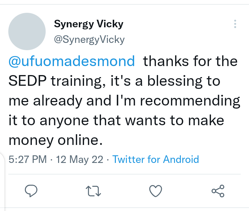
Task: Click the reply speech bubble icon
Action: pos(31,191)
